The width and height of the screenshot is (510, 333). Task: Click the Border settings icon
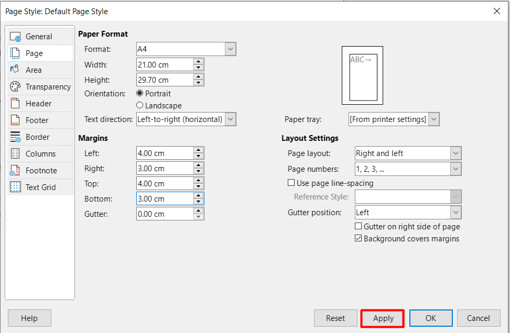16,137
